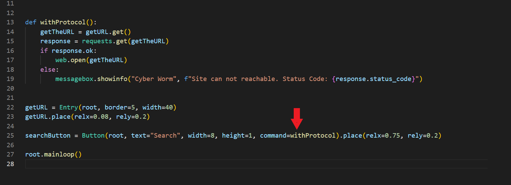Click the "Cyber Worm" string literal

click(x=154, y=79)
